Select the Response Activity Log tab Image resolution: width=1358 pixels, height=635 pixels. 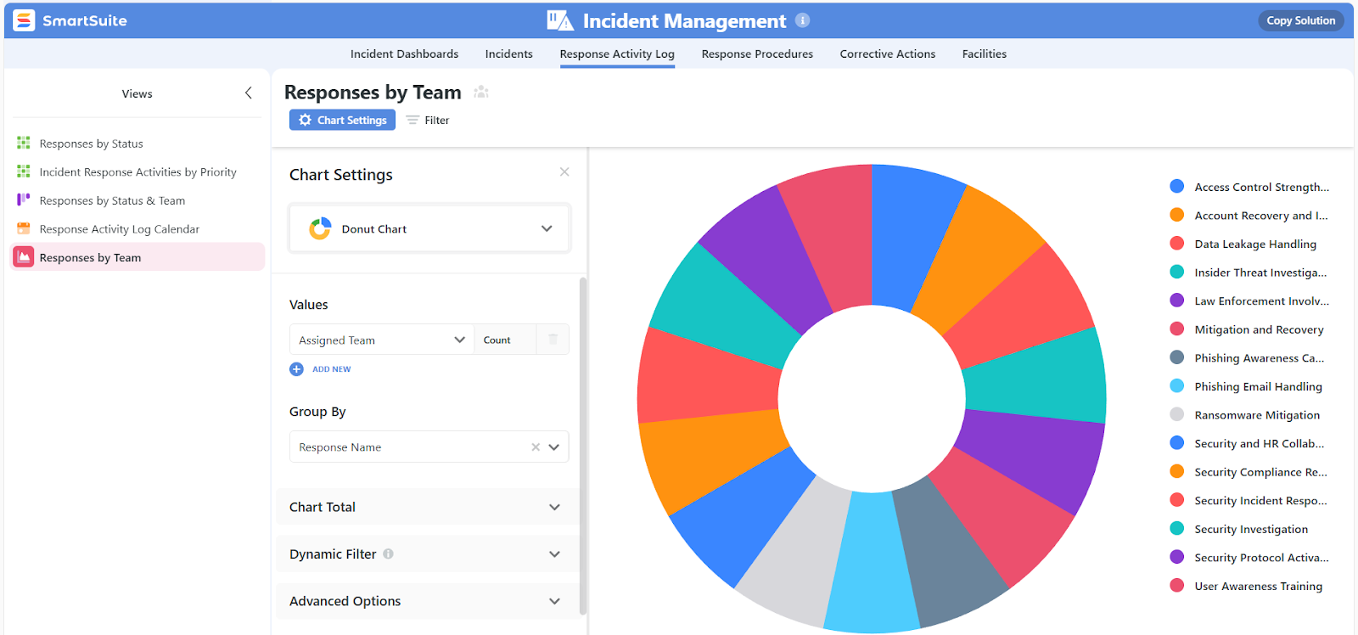point(617,53)
